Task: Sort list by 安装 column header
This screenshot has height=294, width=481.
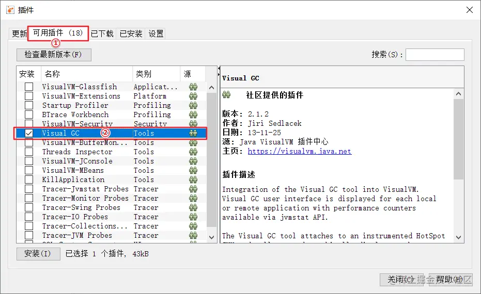Action: click(28, 74)
